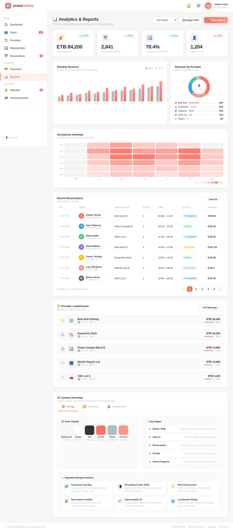Click the Active Users card icon

pyautogui.click(x=194, y=38)
